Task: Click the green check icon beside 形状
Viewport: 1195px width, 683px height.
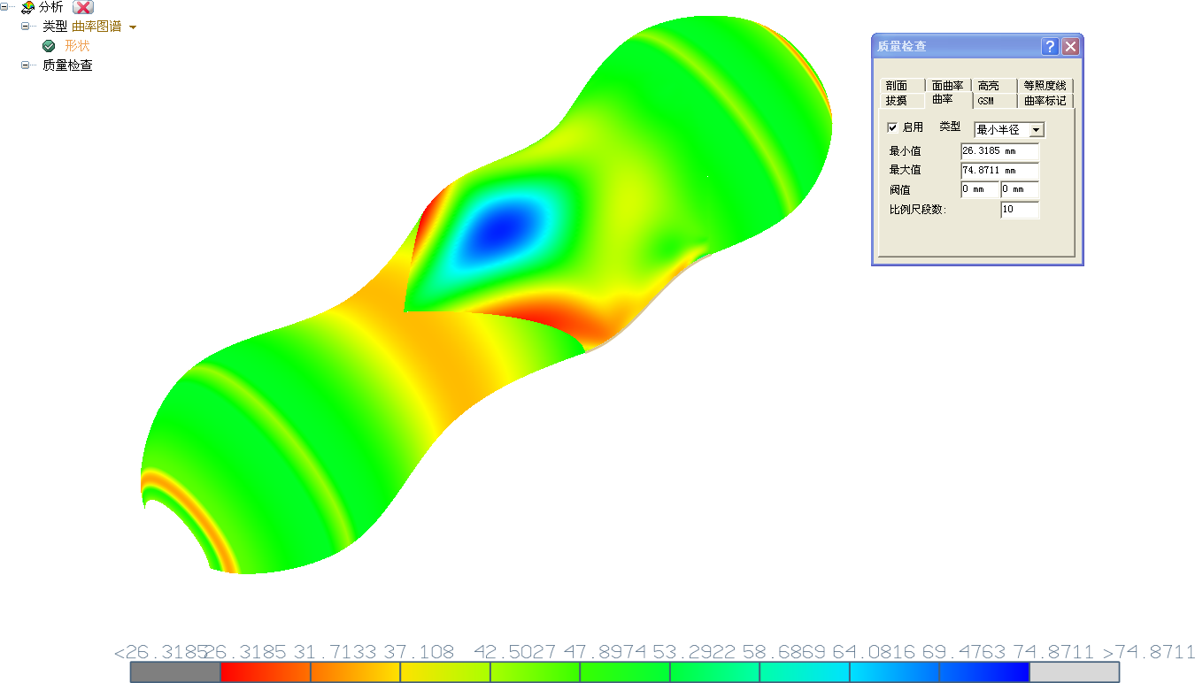Action: click(49, 46)
